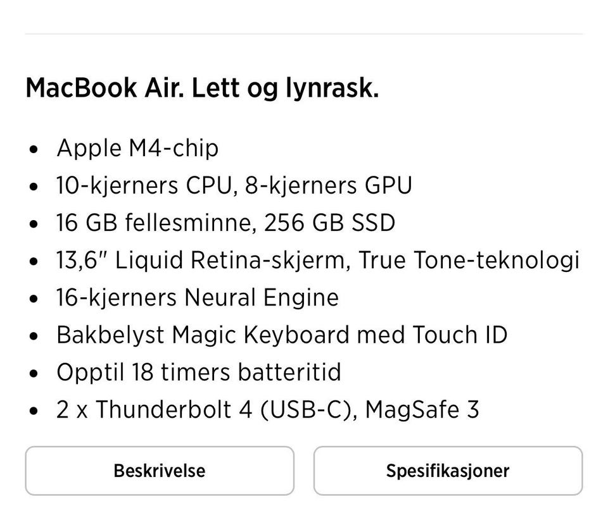Open the Beskrivelse tab button
This screenshot has width=608, height=518.
click(160, 471)
